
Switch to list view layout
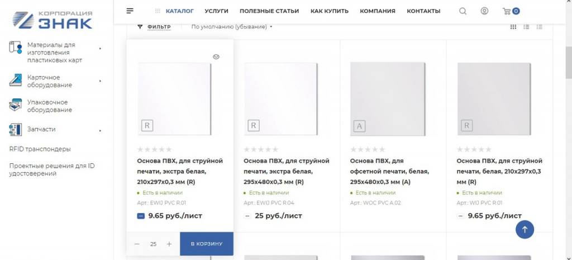526,26
